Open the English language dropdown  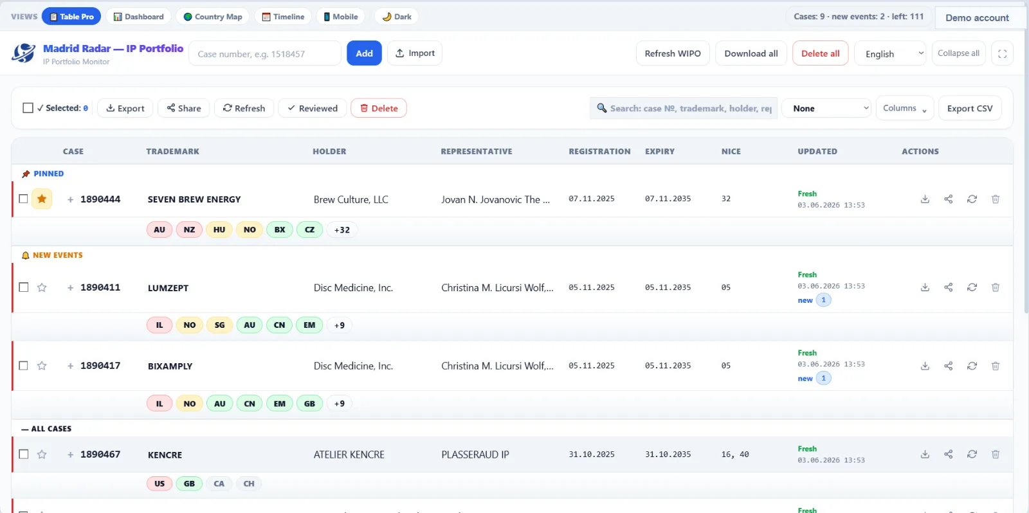coord(890,53)
